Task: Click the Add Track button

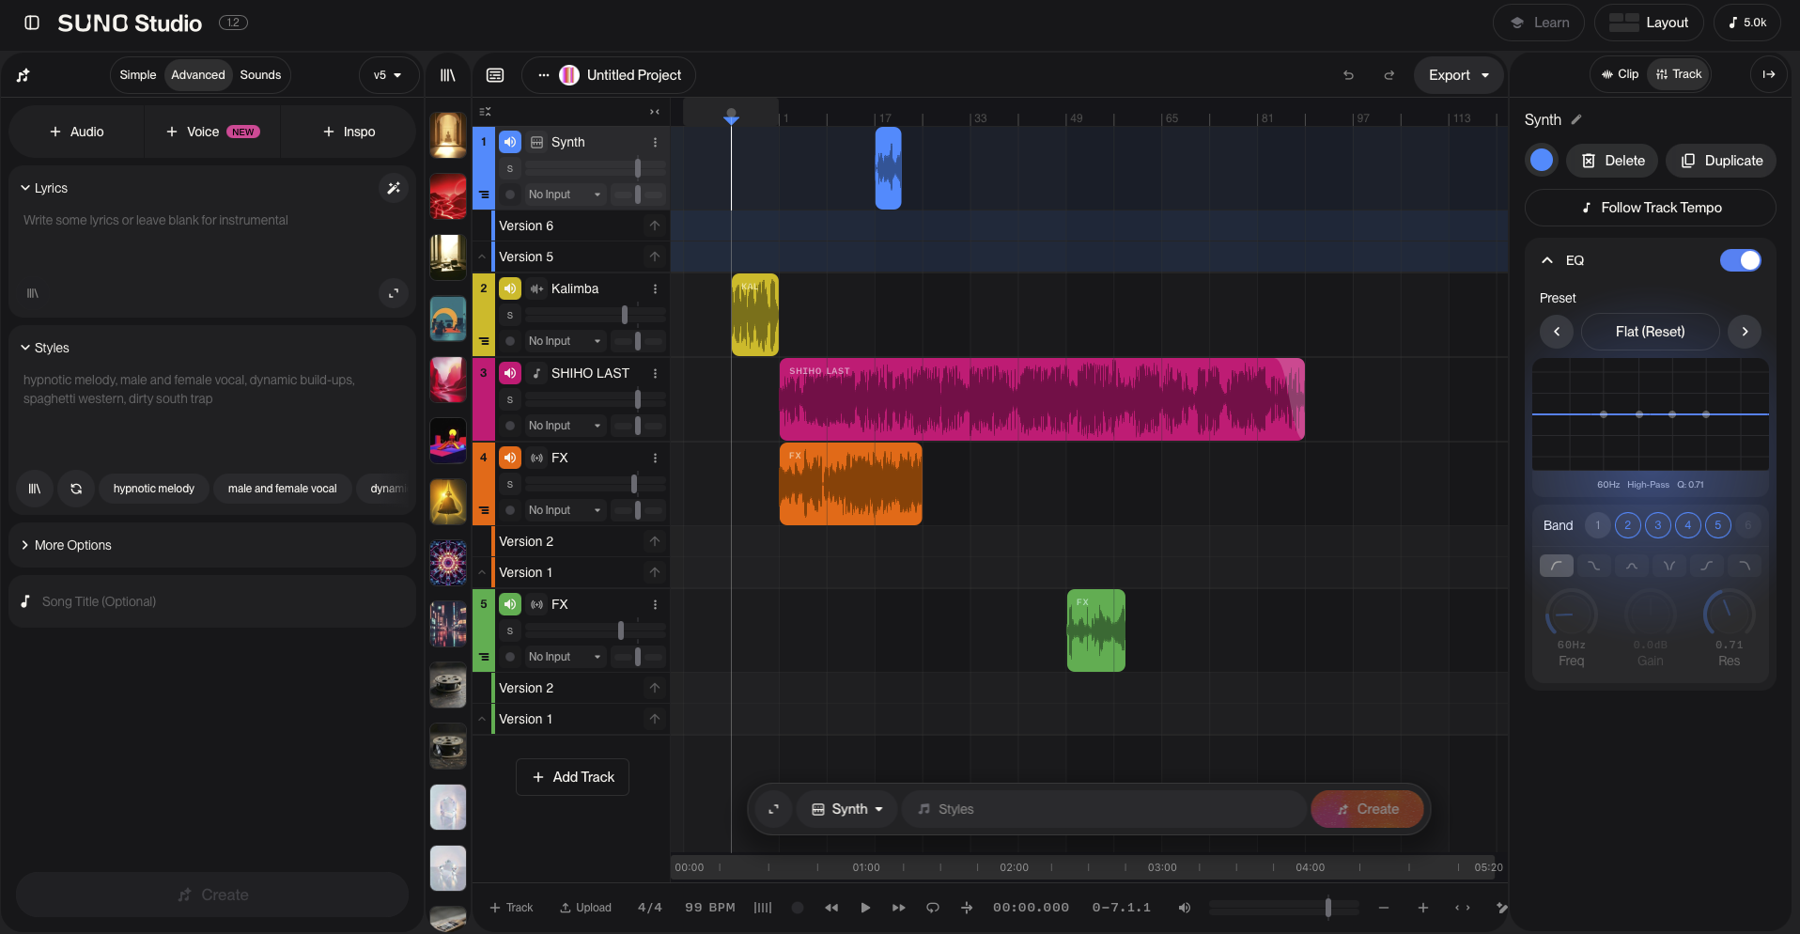Action: pyautogui.click(x=572, y=777)
